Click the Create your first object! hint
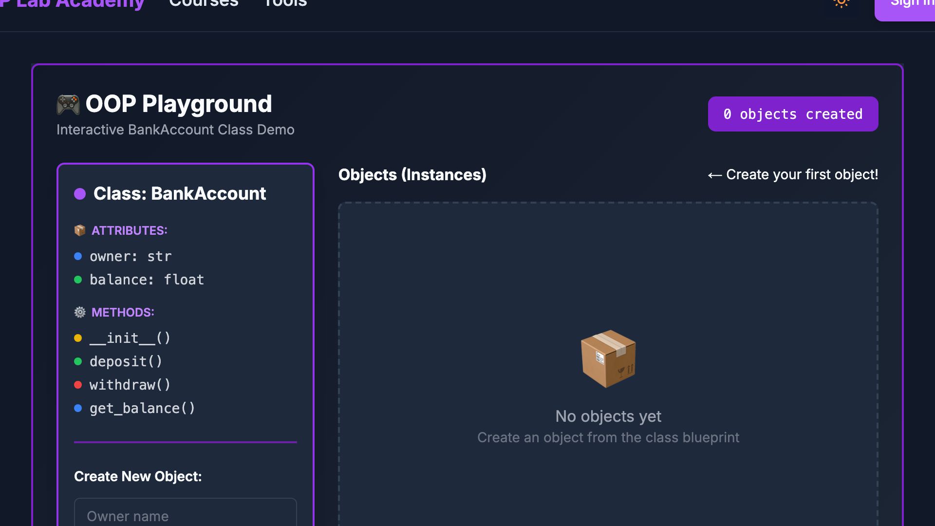 click(793, 174)
